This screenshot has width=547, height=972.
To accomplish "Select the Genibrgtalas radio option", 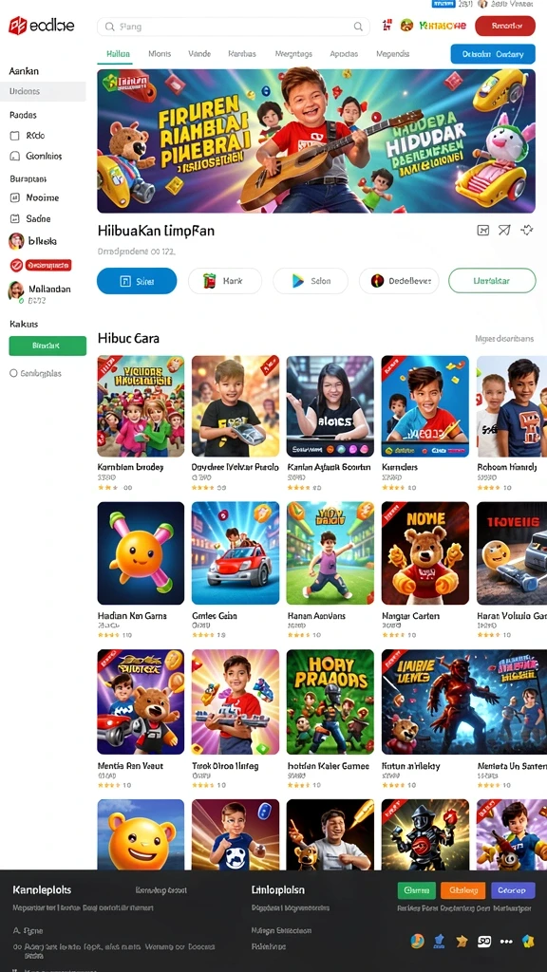I will (x=13, y=373).
